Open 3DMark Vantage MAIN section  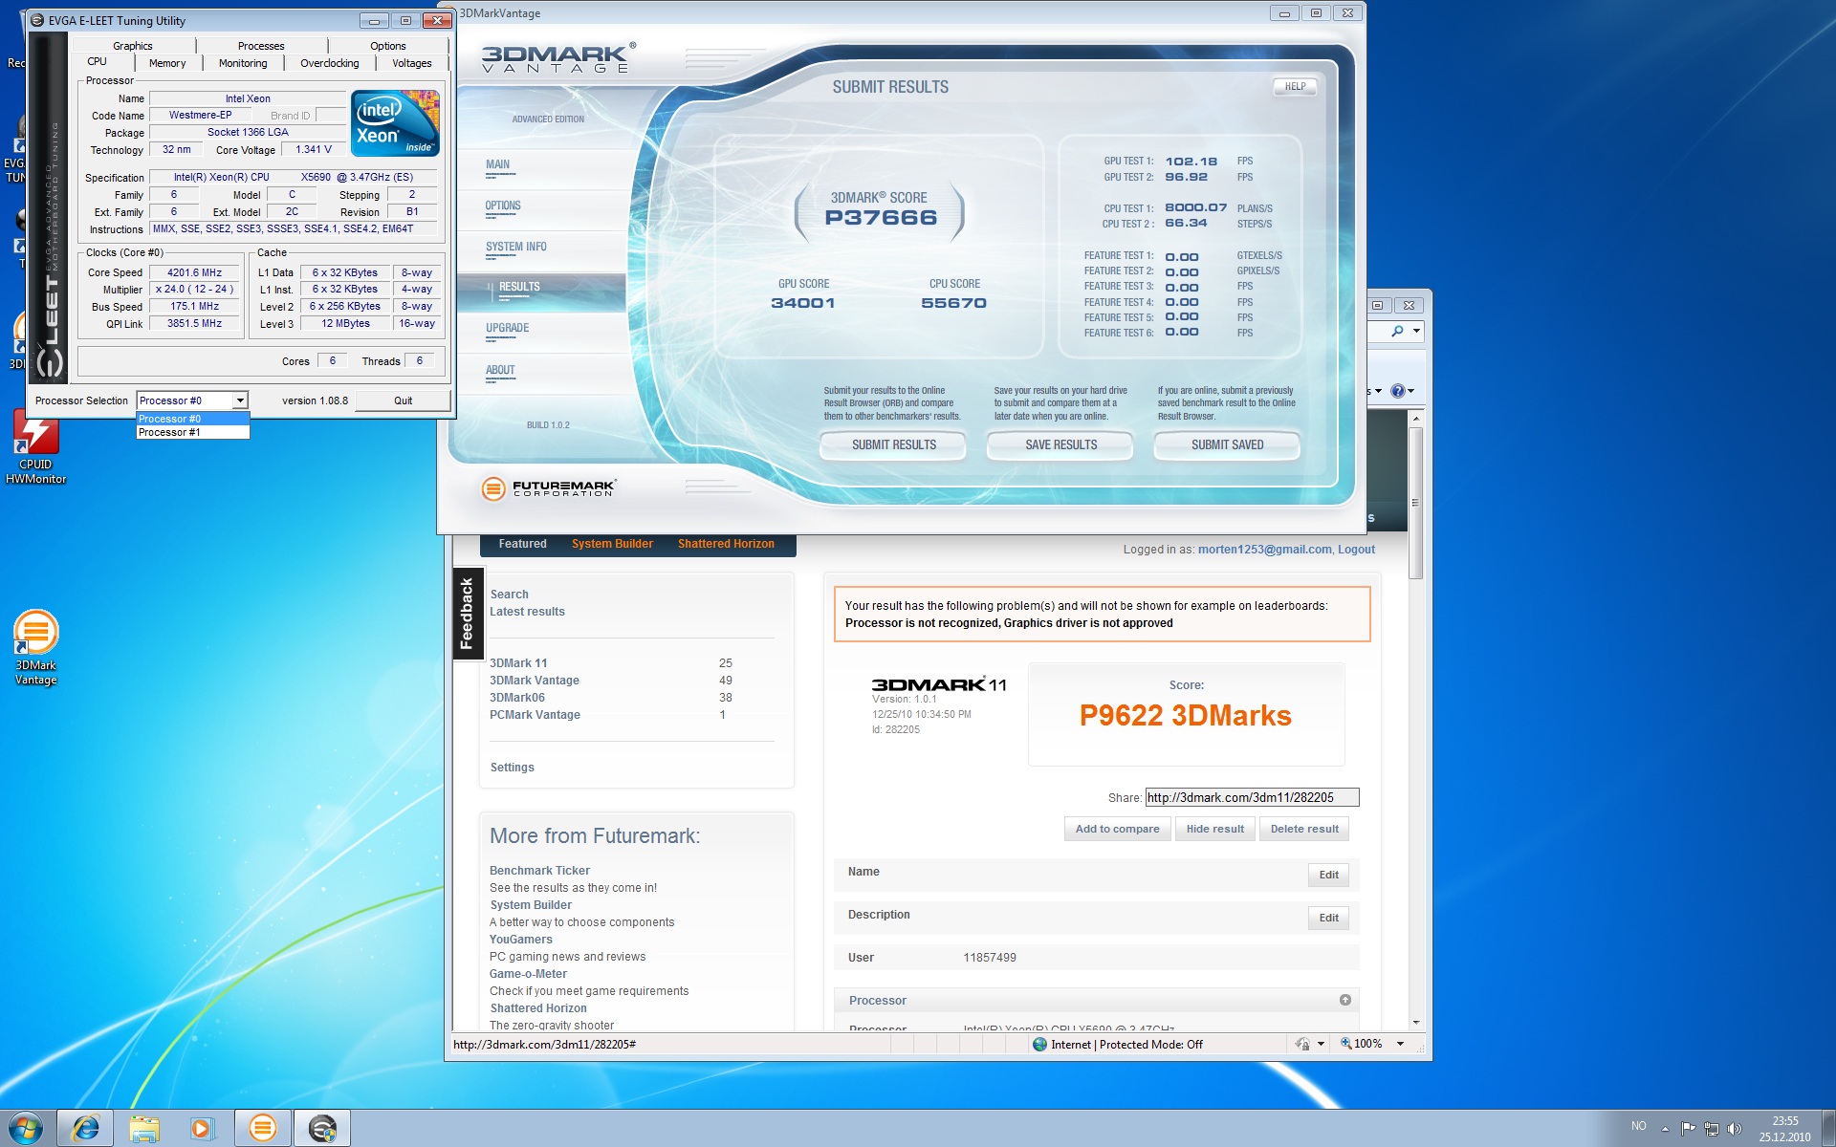(x=497, y=164)
